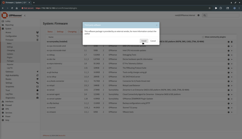
Task: Open the Changelog tab
Action: [72, 32]
